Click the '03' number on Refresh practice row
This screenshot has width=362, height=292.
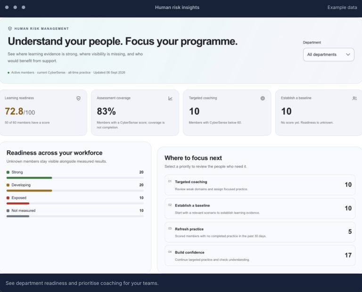170,228
